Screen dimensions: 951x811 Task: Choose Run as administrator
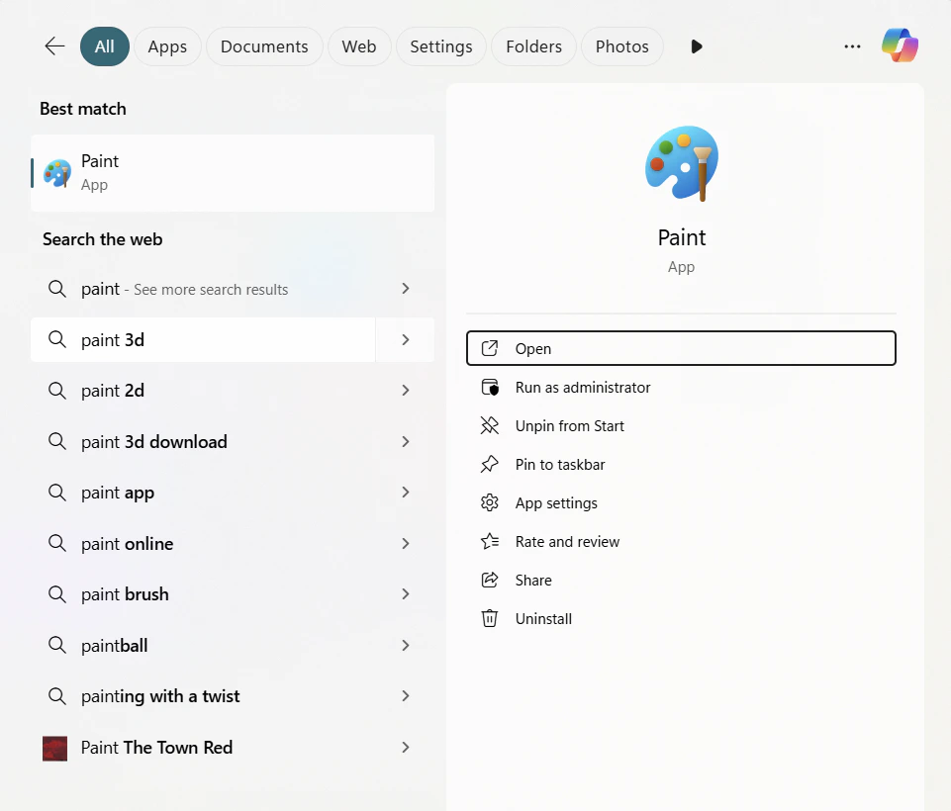[x=681, y=388]
